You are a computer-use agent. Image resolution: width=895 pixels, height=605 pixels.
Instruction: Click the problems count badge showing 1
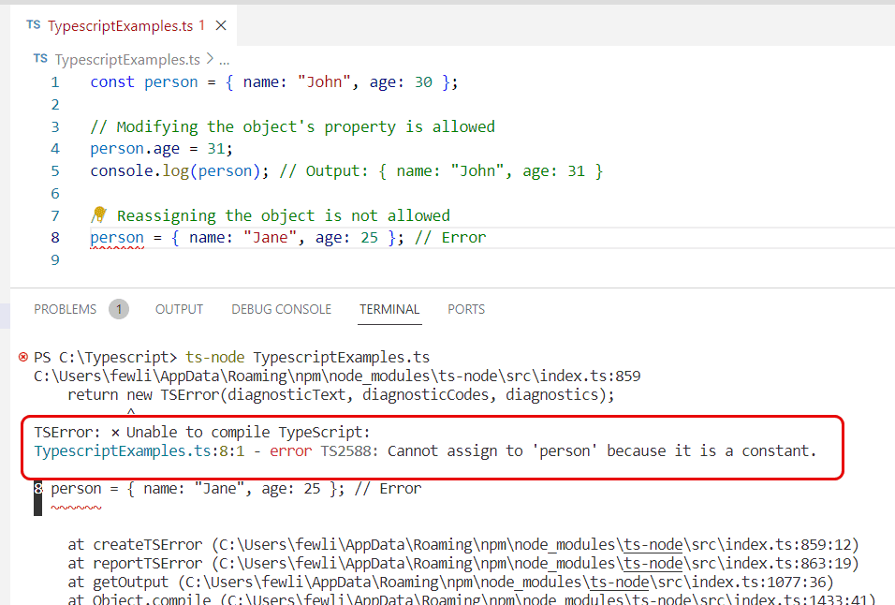(119, 309)
